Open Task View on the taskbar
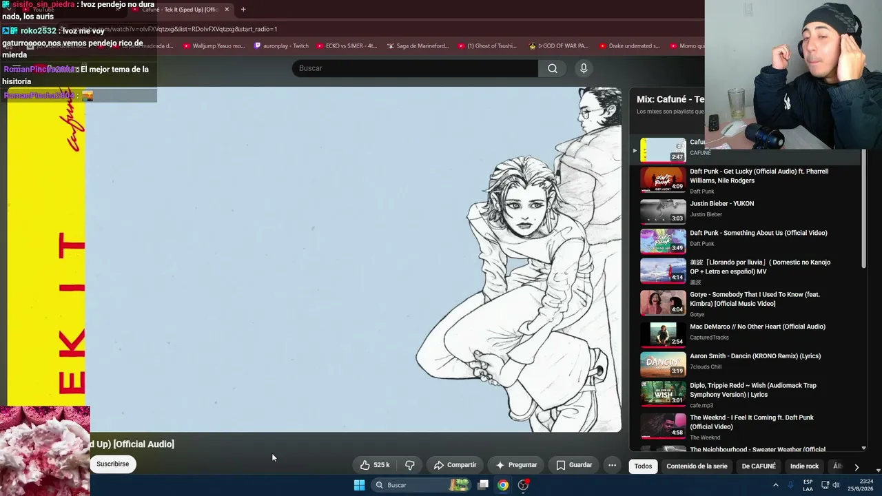This screenshot has height=496, width=882. 483,485
